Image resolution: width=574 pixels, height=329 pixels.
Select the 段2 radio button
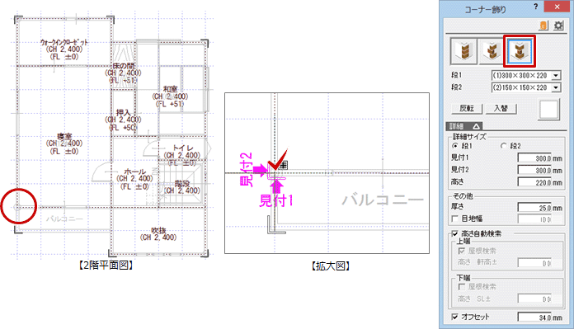(504, 146)
